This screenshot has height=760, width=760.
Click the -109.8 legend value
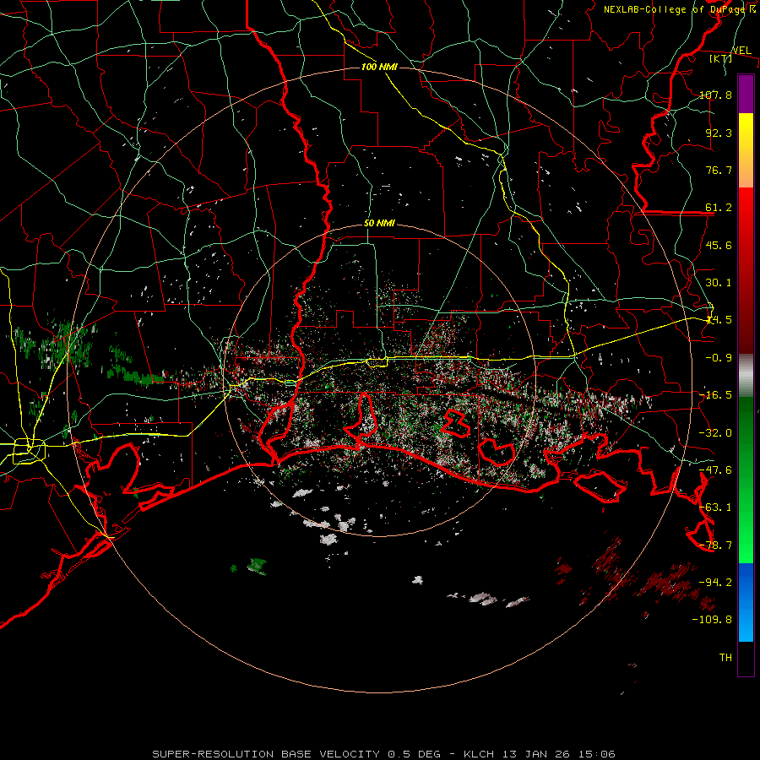(712, 620)
